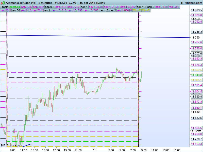This screenshot has height=152, width=203.
Task: Select the res 50 legend label
Action: coord(16,10)
